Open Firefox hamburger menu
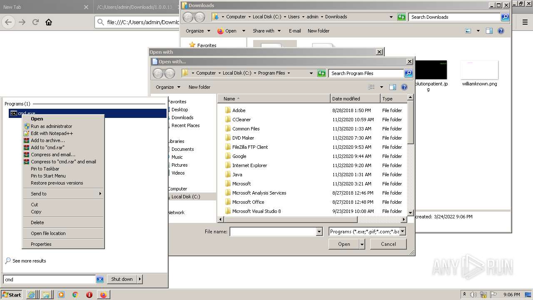The image size is (533, 300). pos(525,22)
